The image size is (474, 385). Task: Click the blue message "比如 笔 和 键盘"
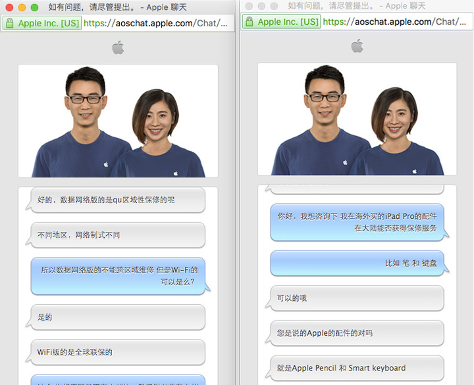tap(357, 263)
